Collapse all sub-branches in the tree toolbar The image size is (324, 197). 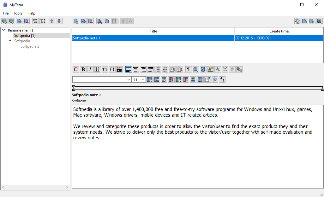pos(43,21)
